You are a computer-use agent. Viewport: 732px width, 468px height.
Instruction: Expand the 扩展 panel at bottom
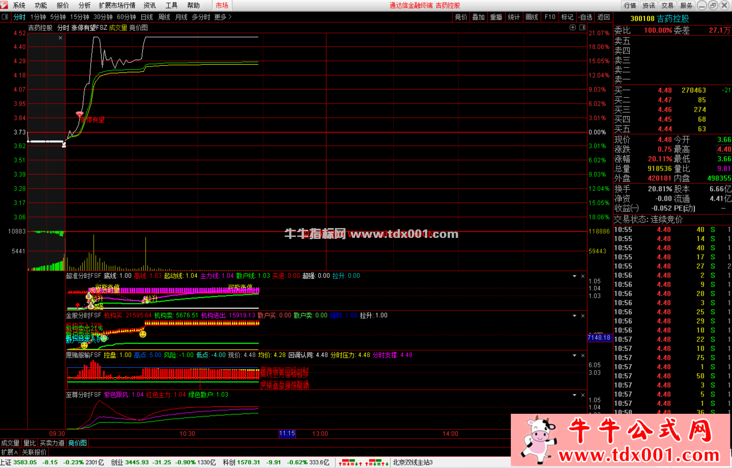pyautogui.click(x=9, y=452)
